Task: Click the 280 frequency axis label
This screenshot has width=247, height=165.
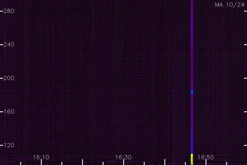Action: click(x=9, y=11)
